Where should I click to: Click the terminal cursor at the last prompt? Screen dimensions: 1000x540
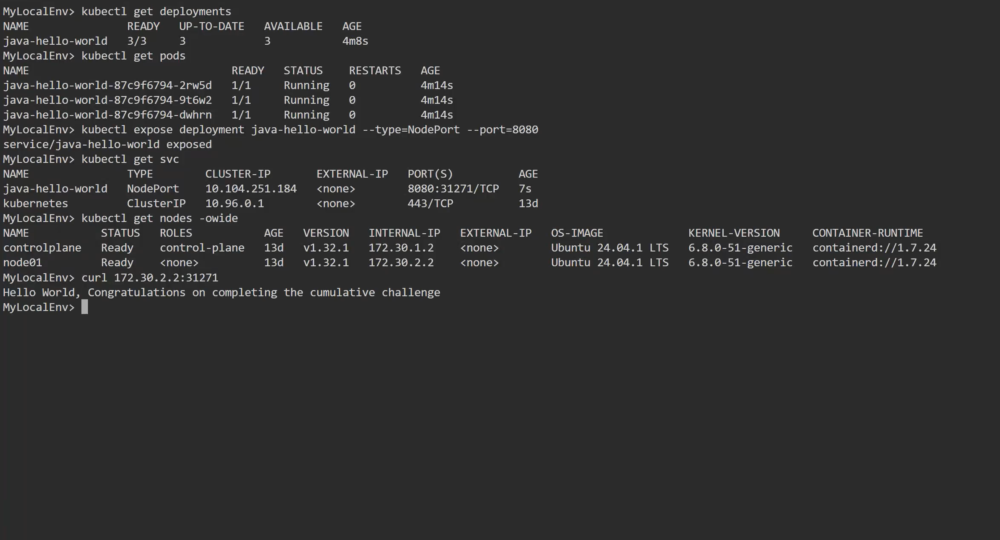click(x=84, y=307)
